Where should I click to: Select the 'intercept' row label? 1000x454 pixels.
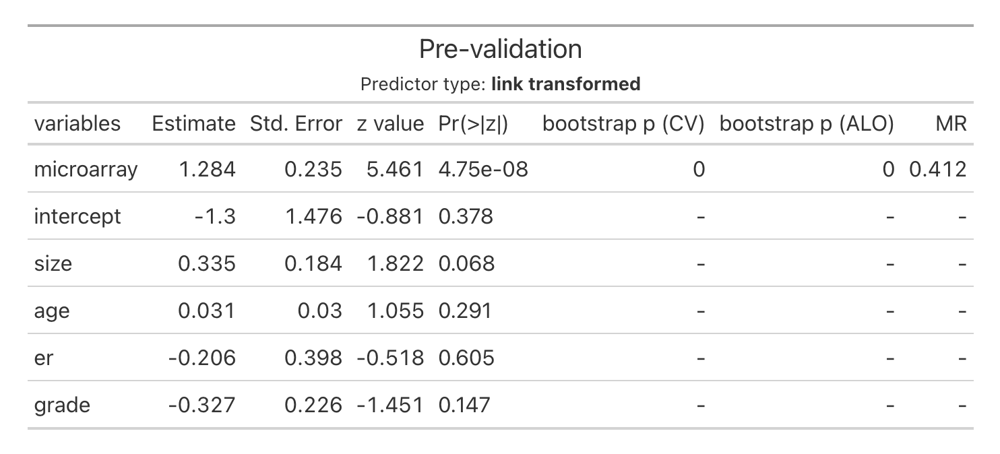[77, 216]
